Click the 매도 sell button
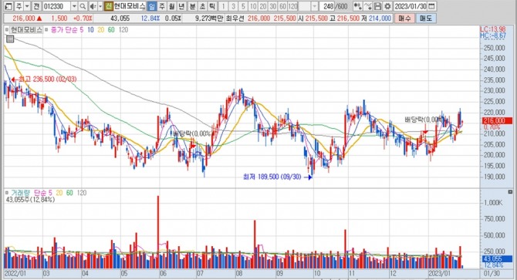This screenshot has height=280, width=517. click(x=426, y=18)
